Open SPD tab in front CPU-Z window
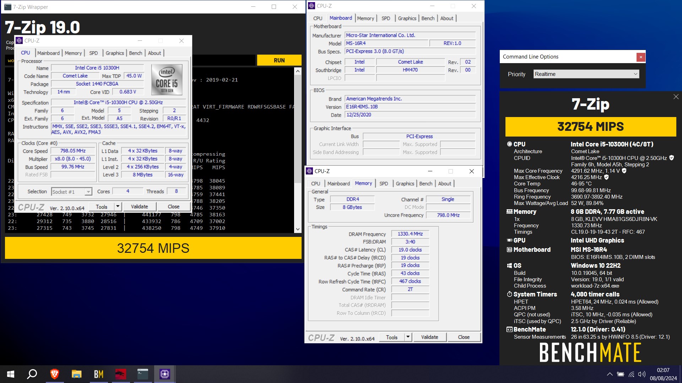This screenshot has height=383, width=682. click(x=93, y=53)
